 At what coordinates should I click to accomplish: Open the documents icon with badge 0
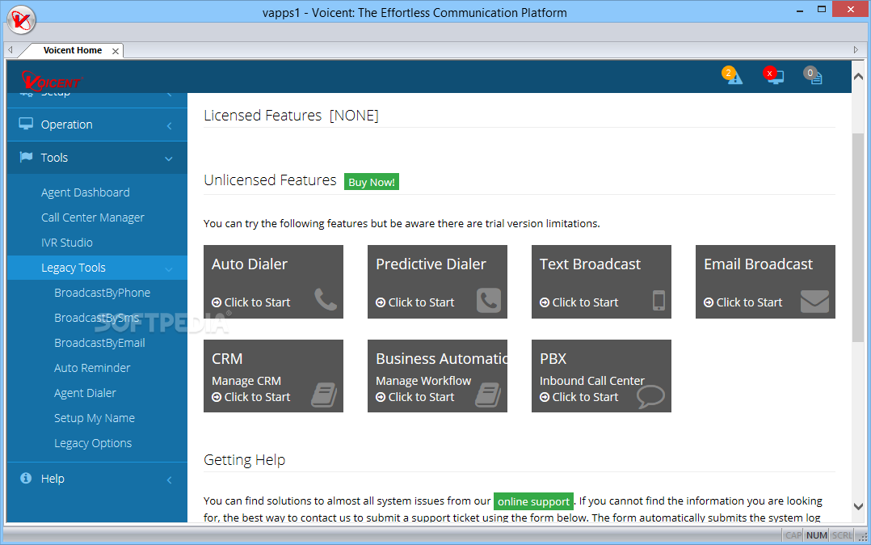coord(813,75)
